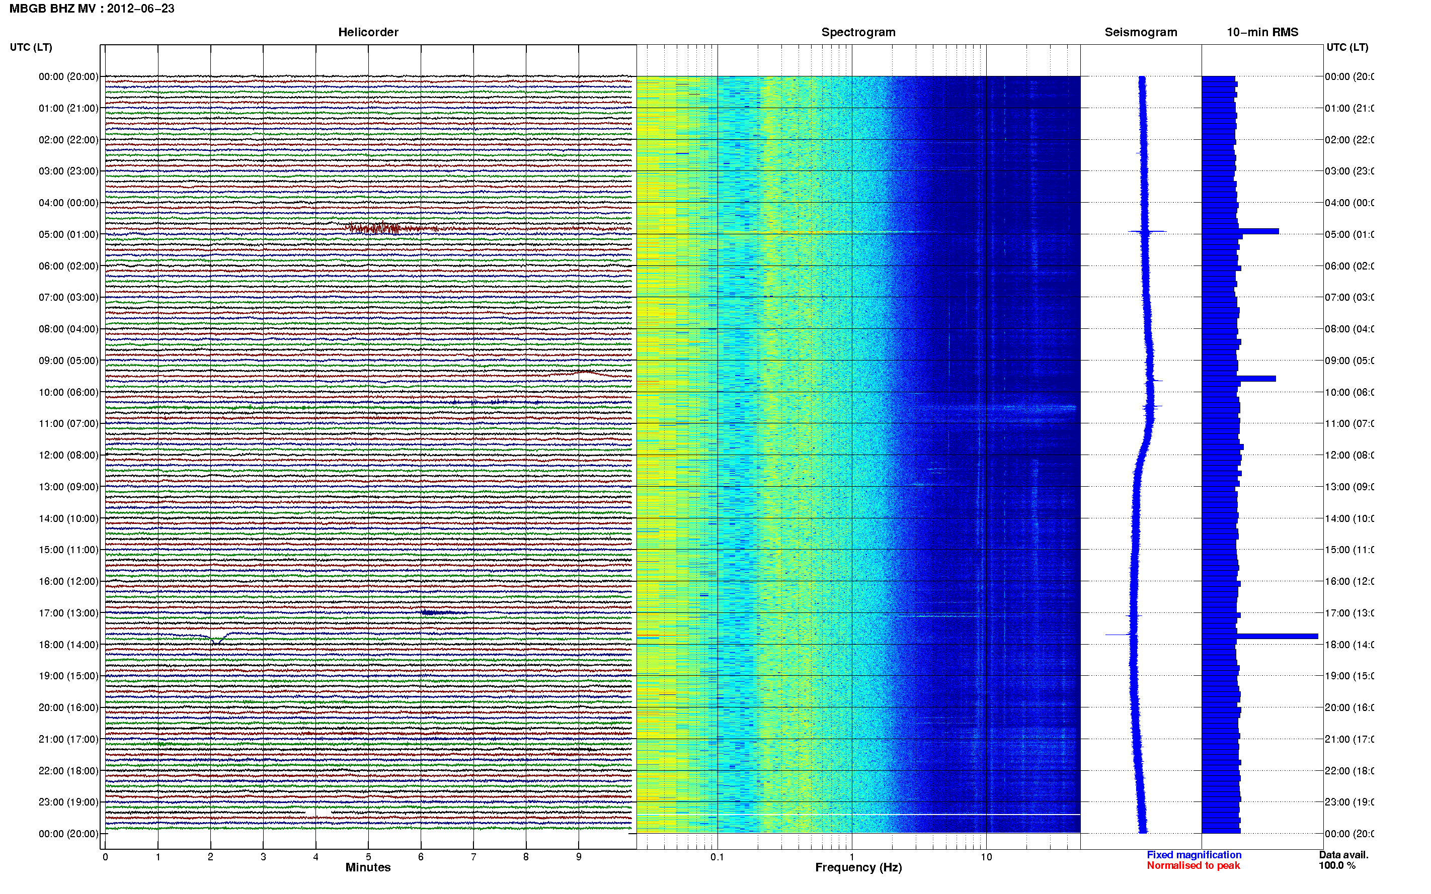This screenshot has width=1431, height=894.
Task: Click the left 'UTC (LT)' axis label
Action: 31,47
